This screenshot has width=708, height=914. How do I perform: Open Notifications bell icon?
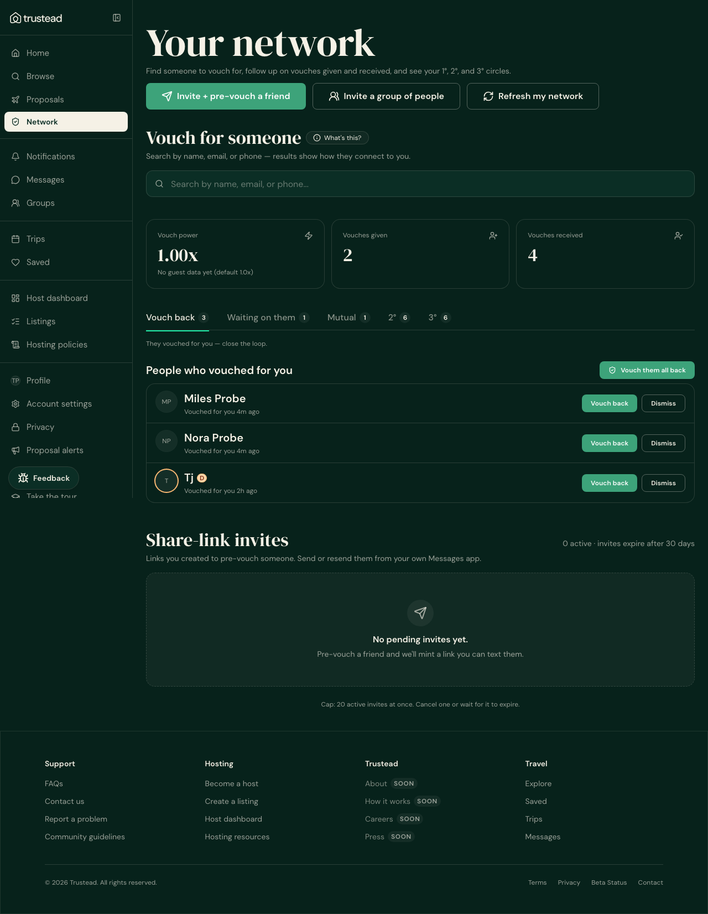pyautogui.click(x=15, y=157)
